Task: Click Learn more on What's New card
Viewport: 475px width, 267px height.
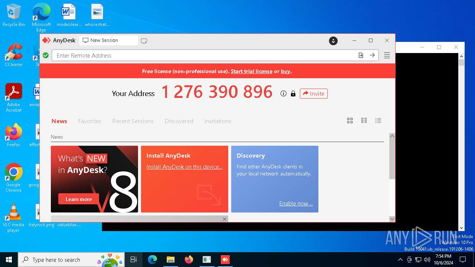Action: [79, 199]
